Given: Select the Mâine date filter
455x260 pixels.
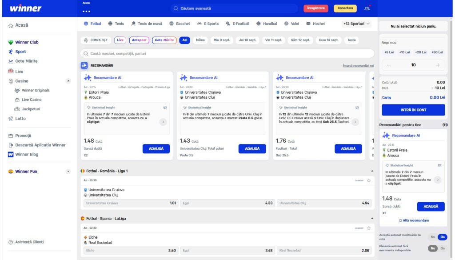Looking at the screenshot, I should point(200,40).
